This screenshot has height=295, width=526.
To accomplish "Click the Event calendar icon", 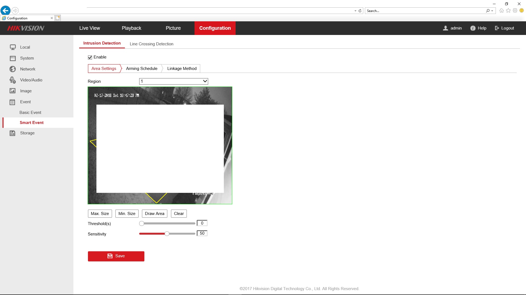I will click(13, 102).
